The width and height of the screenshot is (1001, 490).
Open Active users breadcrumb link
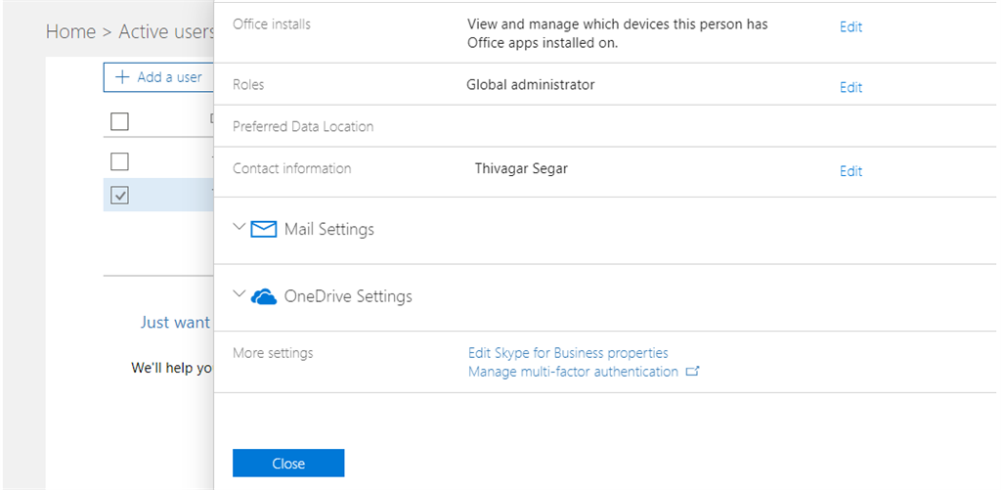(x=165, y=31)
